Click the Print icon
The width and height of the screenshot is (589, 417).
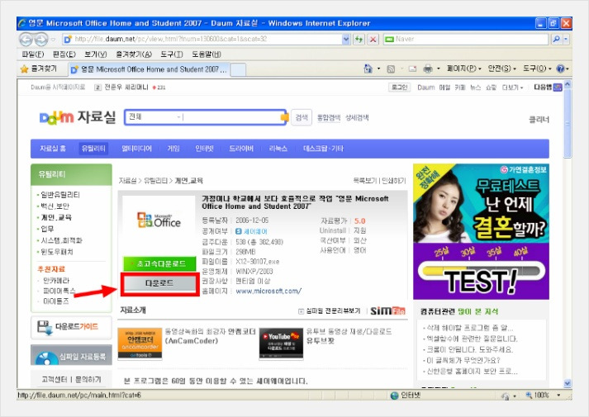tap(427, 69)
